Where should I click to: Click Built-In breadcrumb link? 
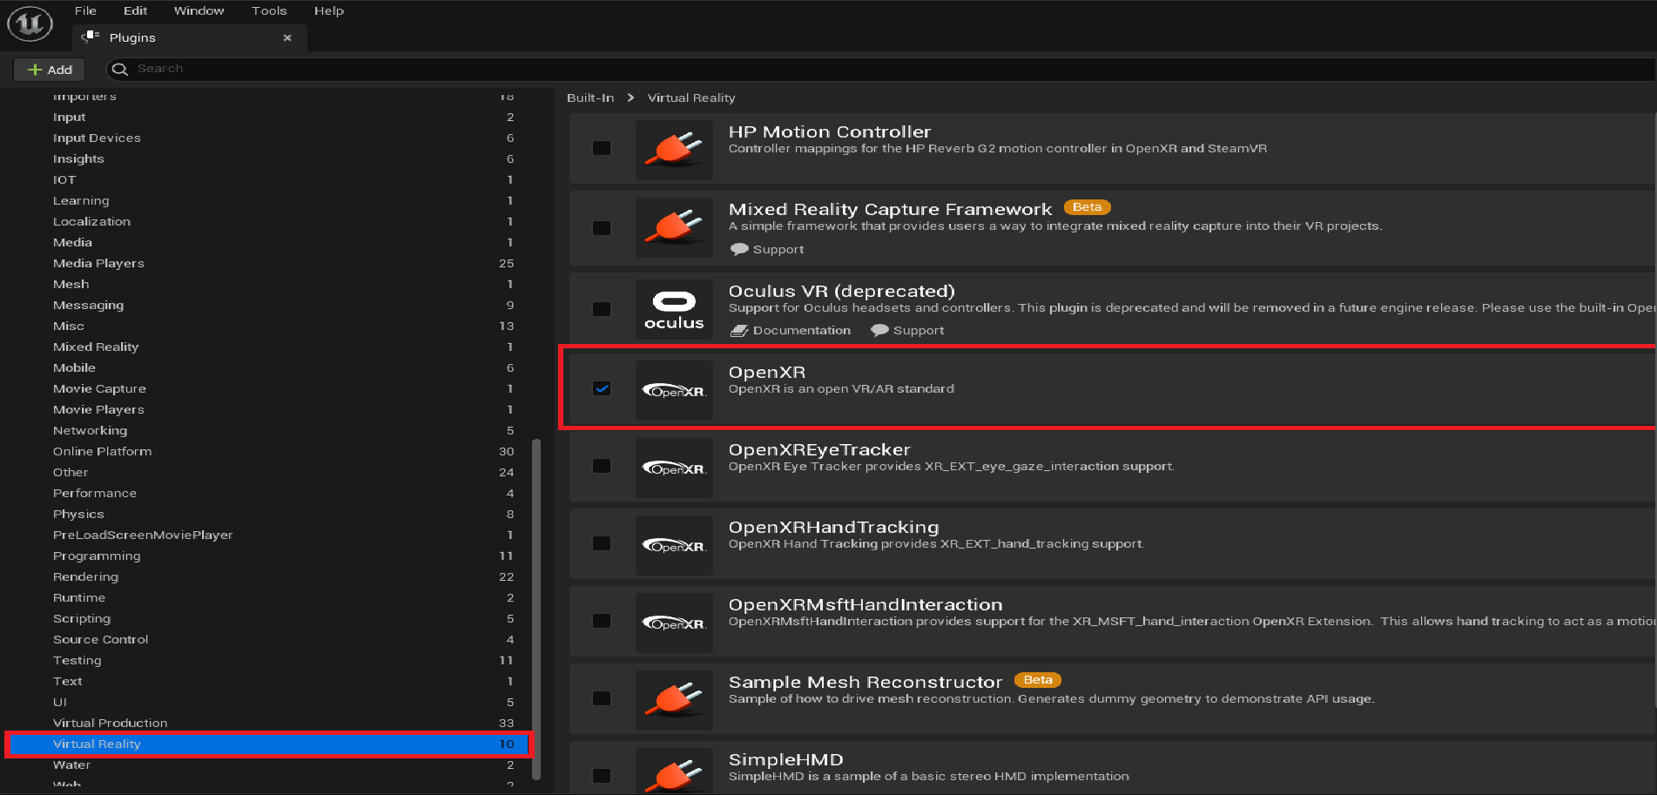coord(590,98)
